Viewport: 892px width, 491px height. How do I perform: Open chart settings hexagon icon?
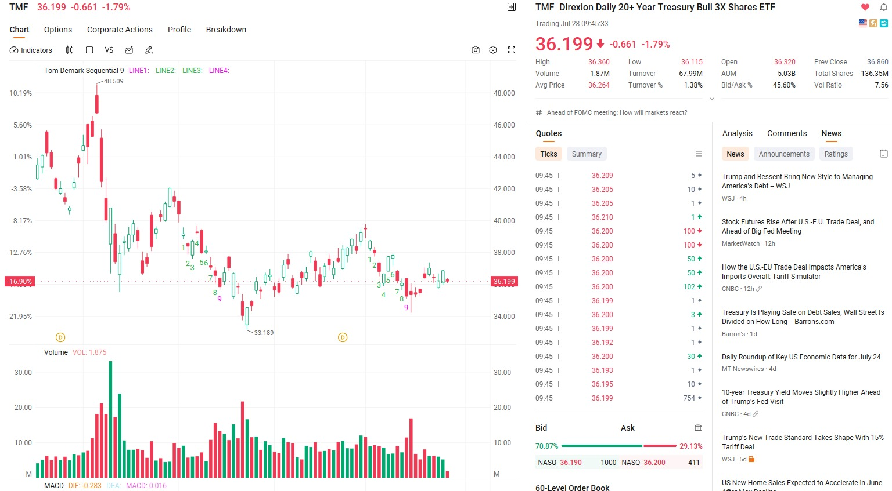493,50
